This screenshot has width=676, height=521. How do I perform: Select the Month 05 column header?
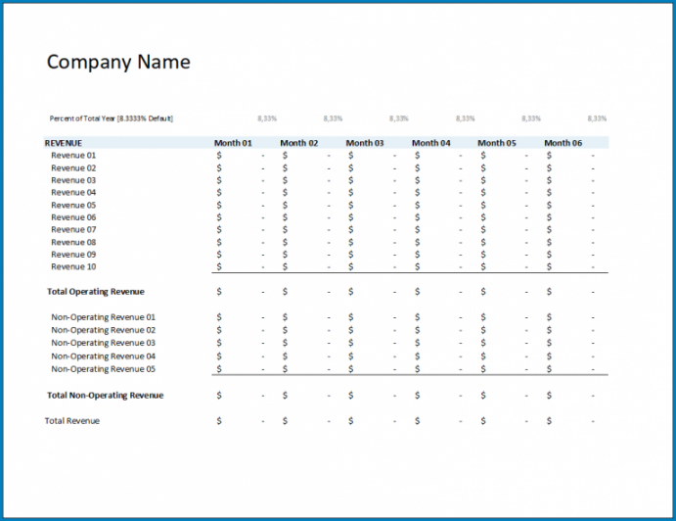click(x=497, y=143)
